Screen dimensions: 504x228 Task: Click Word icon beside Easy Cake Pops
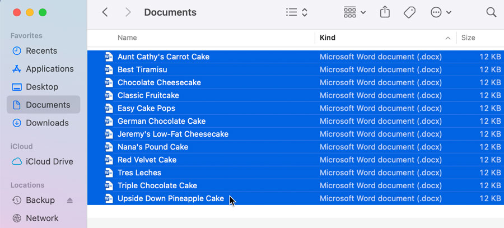point(109,108)
